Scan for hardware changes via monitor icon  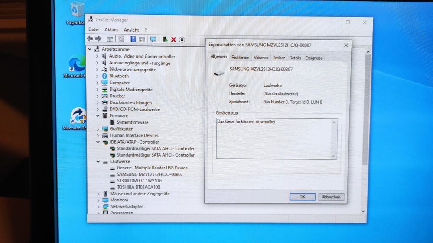[153, 39]
